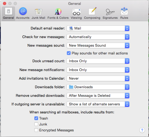Open Signatures preferences icon
The width and height of the screenshot is (149, 137).
coord(110,12)
